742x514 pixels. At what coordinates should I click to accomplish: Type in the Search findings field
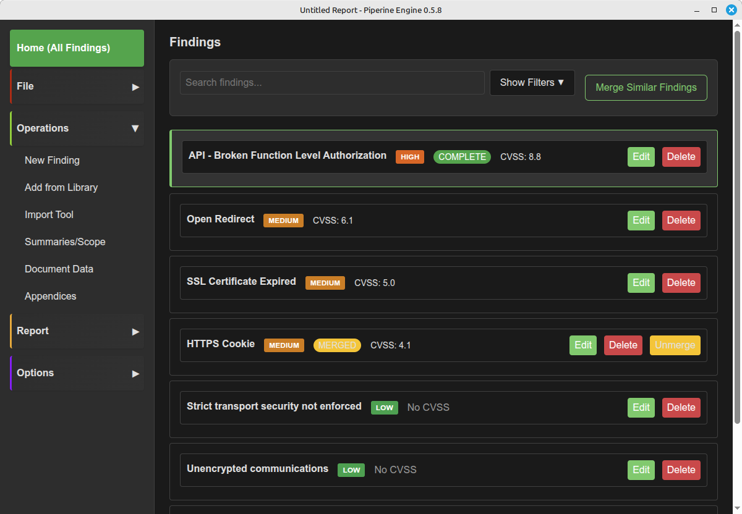coord(332,83)
